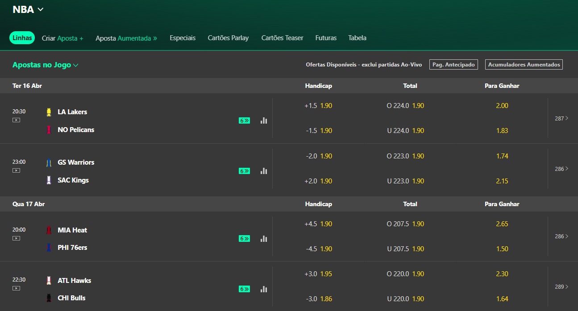Viewport: 578px width, 311px height.
Task: Expand the '287 >' markets link for Lakers game
Action: tap(561, 118)
